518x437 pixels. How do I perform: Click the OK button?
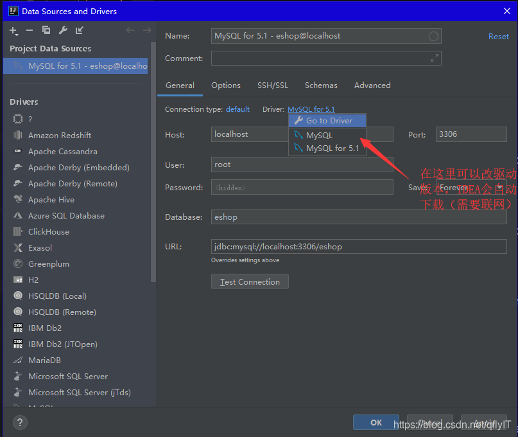click(376, 422)
